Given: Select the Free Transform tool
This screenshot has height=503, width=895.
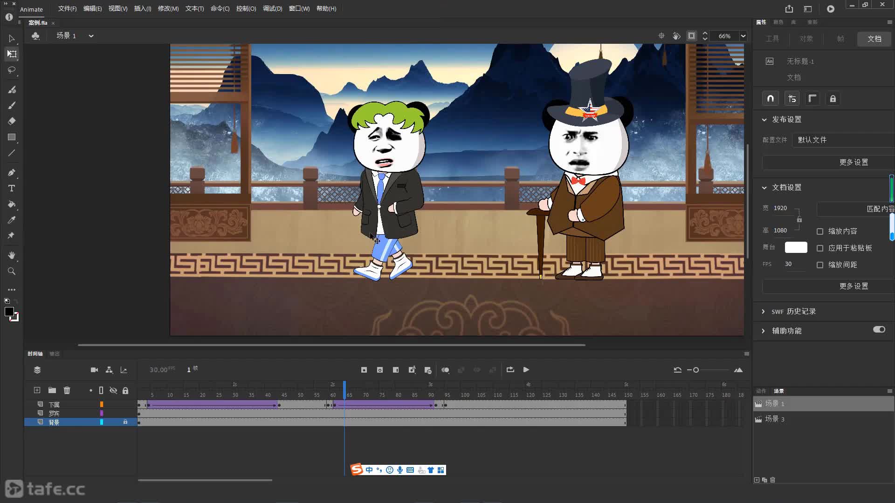Looking at the screenshot, I should pos(12,54).
